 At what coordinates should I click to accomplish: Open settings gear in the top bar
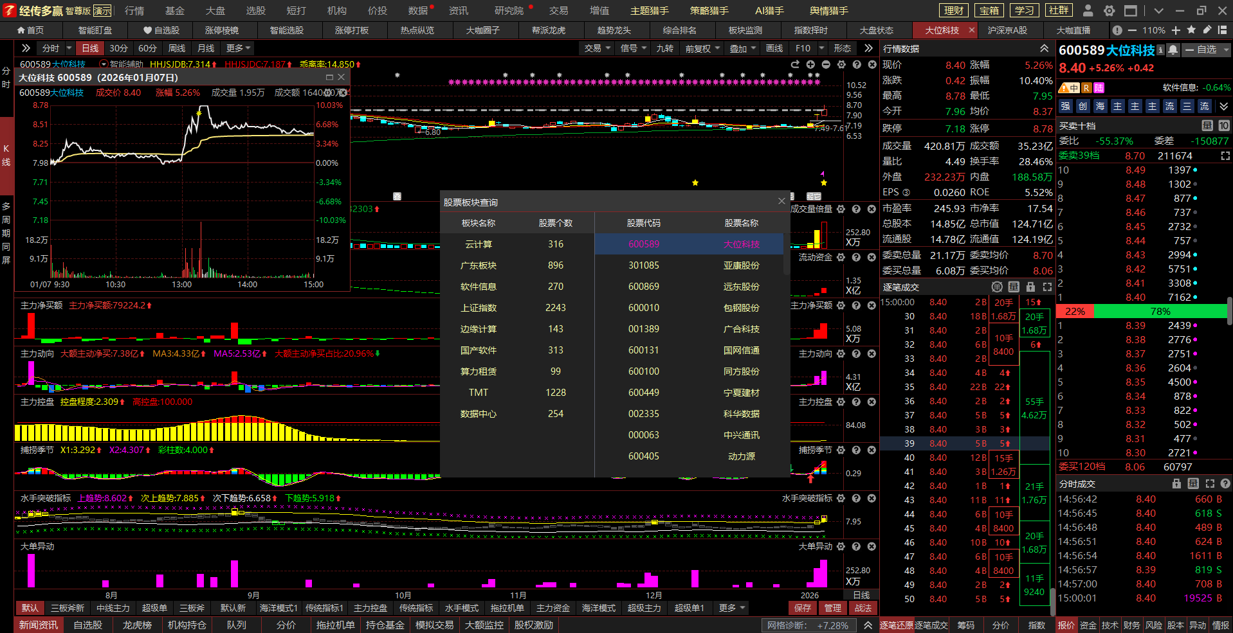point(1109,11)
